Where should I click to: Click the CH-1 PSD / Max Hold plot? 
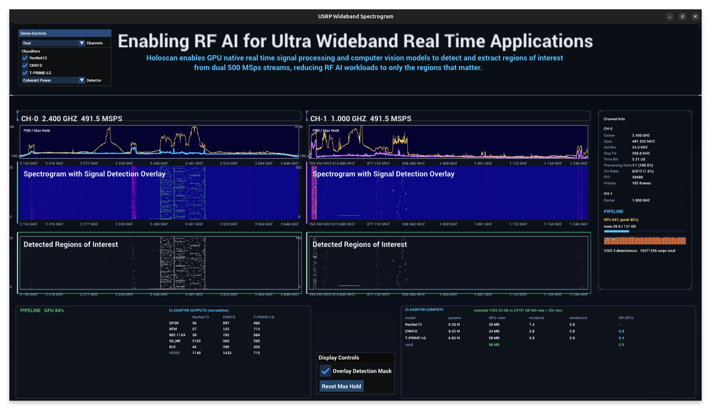click(x=448, y=142)
